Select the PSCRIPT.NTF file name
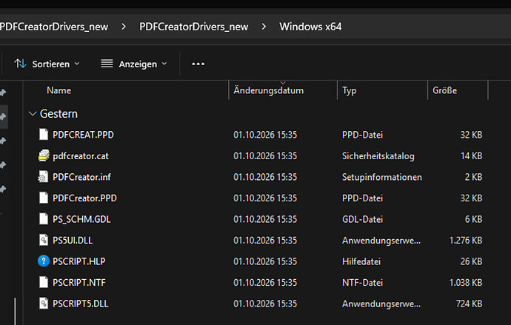 coord(79,283)
